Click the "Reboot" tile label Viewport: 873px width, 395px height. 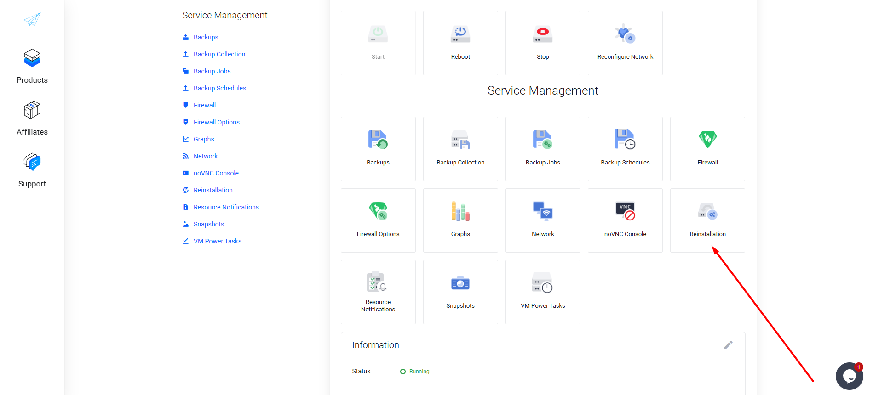click(x=460, y=57)
